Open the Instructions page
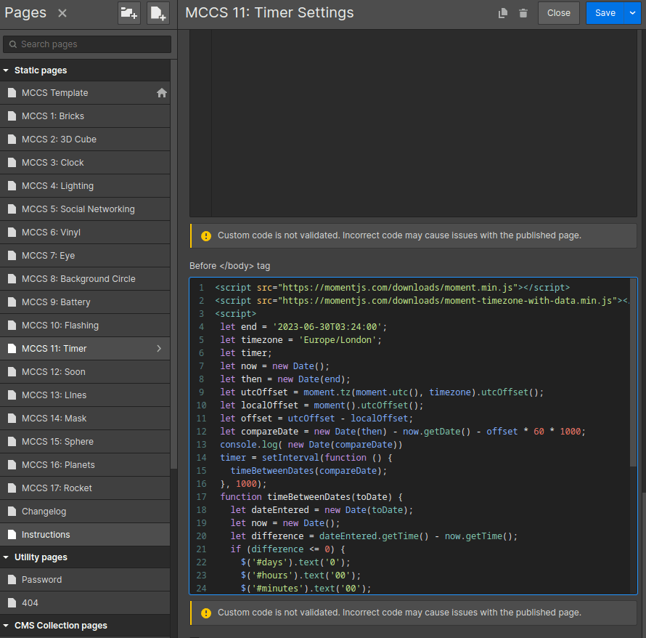The image size is (646, 638). pos(46,535)
